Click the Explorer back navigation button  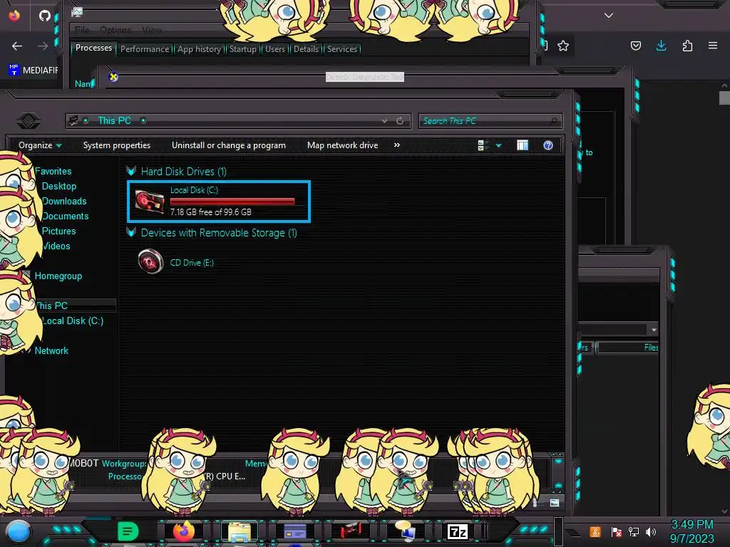coord(28,121)
